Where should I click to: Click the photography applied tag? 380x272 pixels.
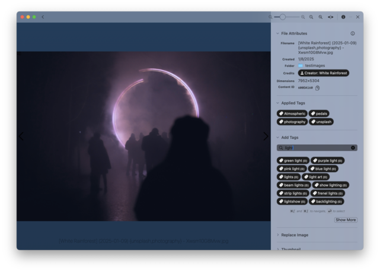coord(292,122)
